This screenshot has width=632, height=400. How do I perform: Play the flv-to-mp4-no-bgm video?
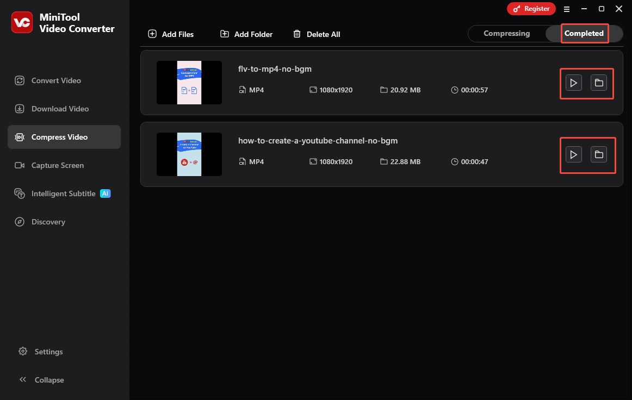573,83
